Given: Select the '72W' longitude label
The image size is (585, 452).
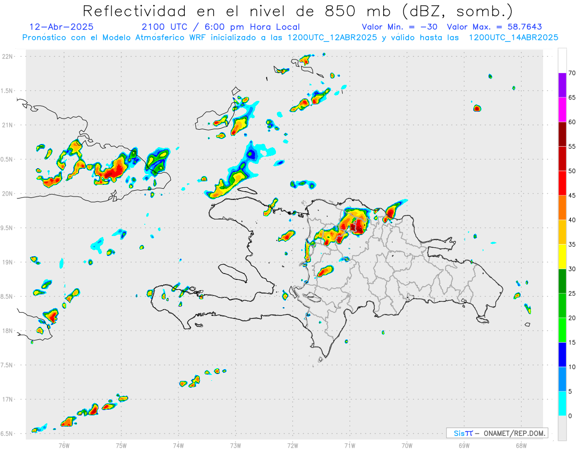Looking at the screenshot, I should 292,445.
